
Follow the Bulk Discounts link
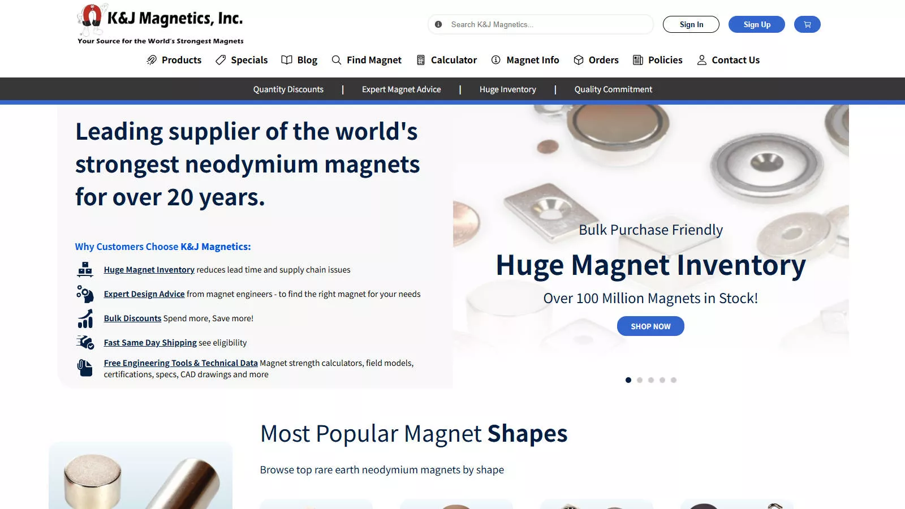point(132,318)
